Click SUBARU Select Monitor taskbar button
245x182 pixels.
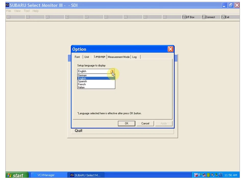point(86,175)
